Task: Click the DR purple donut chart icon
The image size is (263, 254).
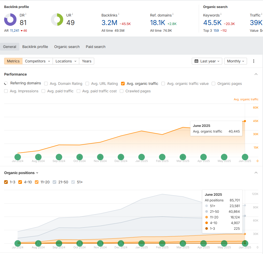Action: pos(10,20)
